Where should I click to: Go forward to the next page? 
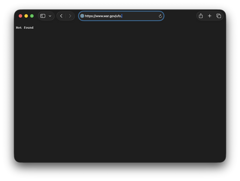[70, 16]
